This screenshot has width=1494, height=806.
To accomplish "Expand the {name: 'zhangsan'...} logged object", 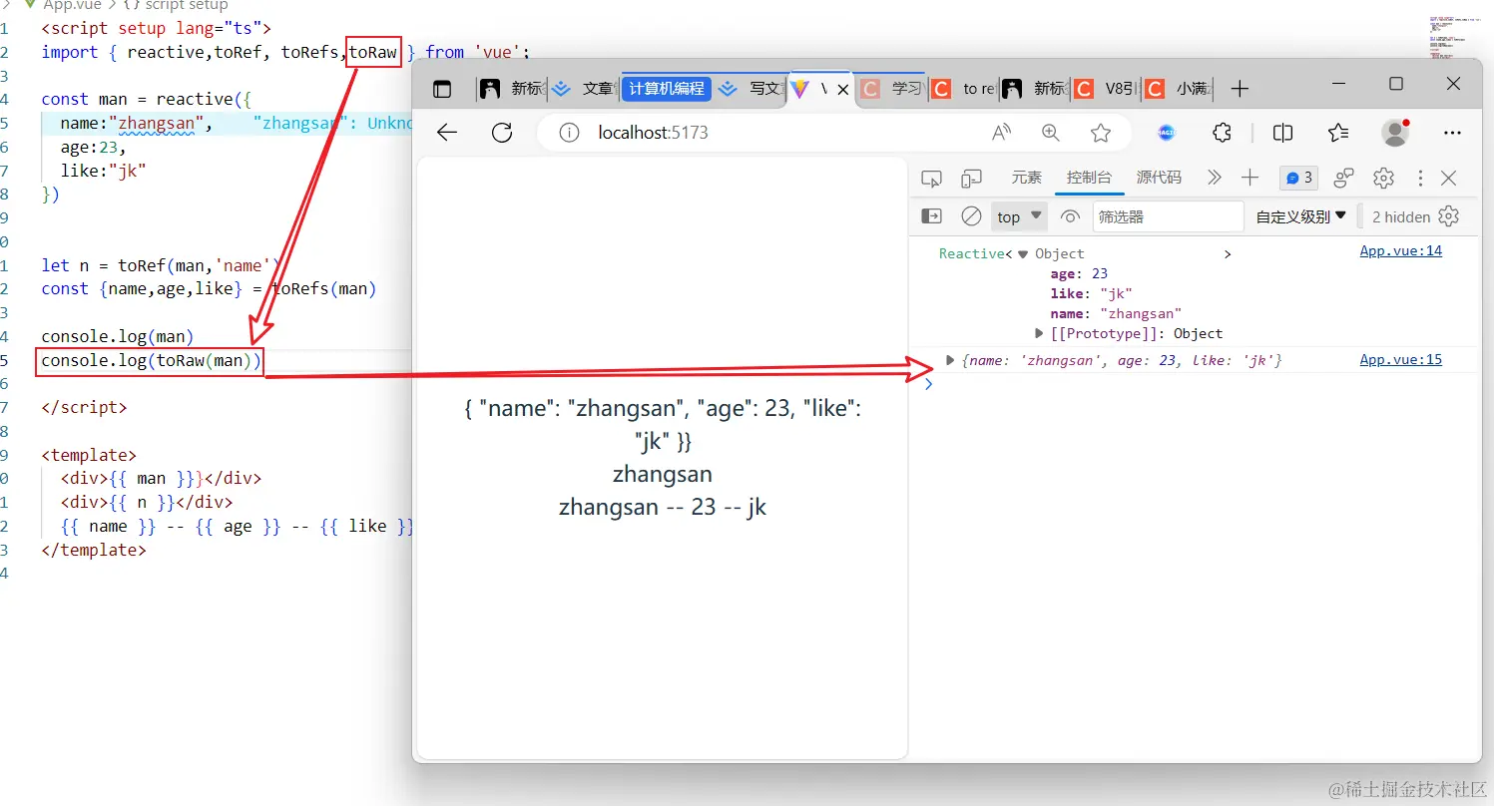I will pyautogui.click(x=950, y=360).
